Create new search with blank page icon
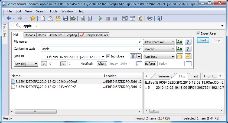The height and width of the screenshot is (123, 228). coord(43,18)
